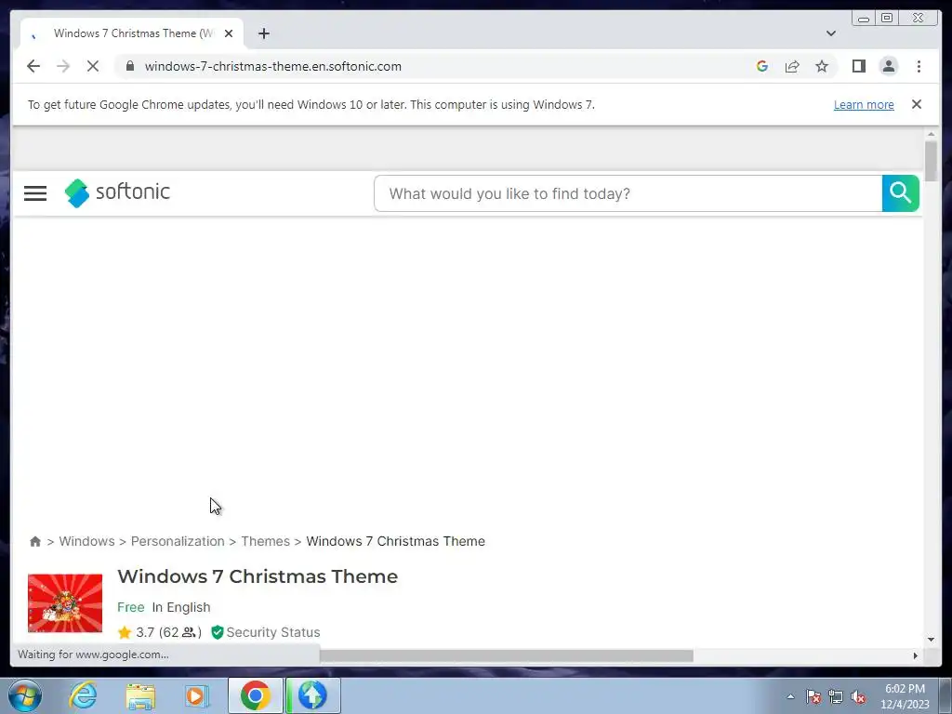Viewport: 952px width, 714px height.
Task: Click the scrollbar up arrow
Action: click(x=931, y=134)
